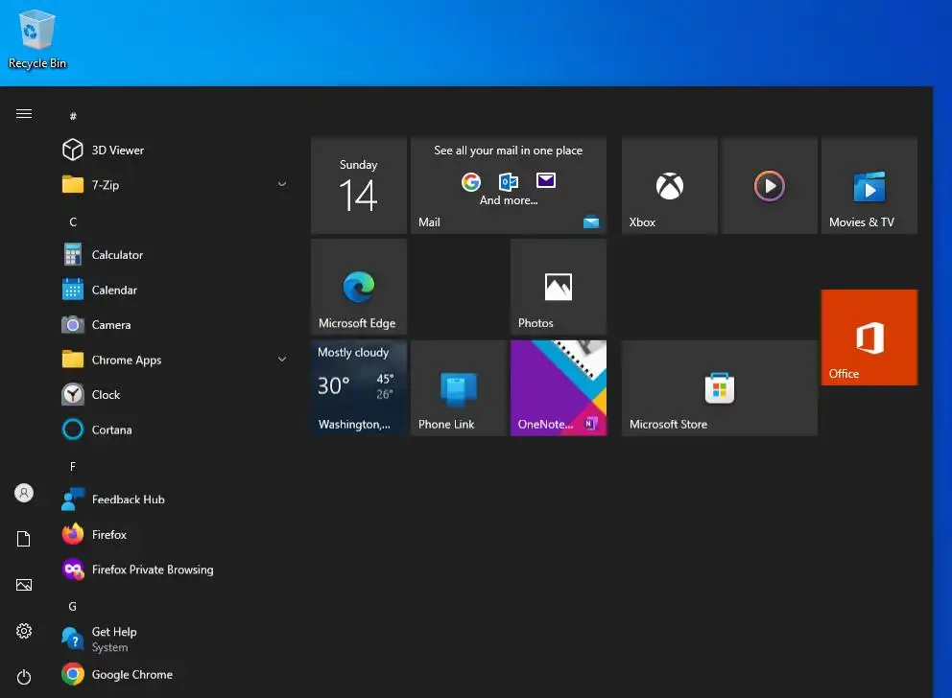This screenshot has width=952, height=698.
Task: Open the Xbox tile
Action: [x=670, y=186]
